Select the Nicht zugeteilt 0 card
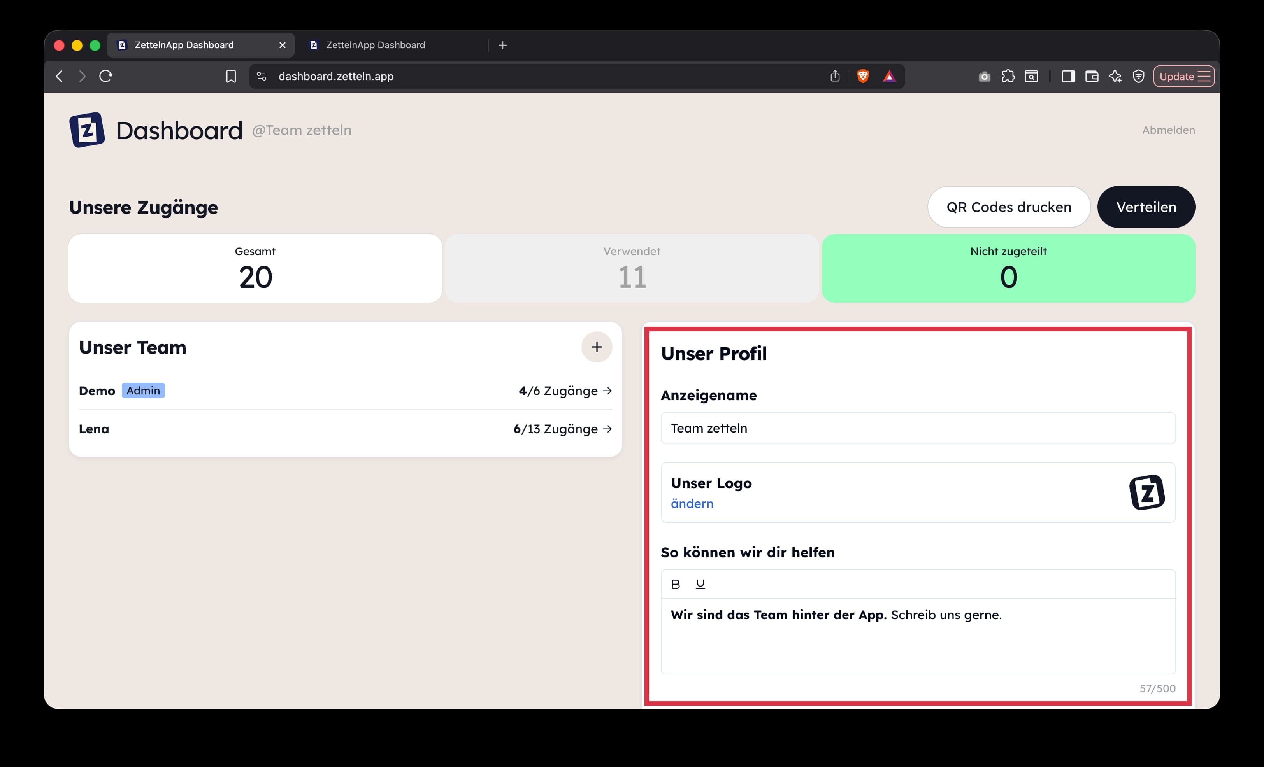 pos(1008,269)
